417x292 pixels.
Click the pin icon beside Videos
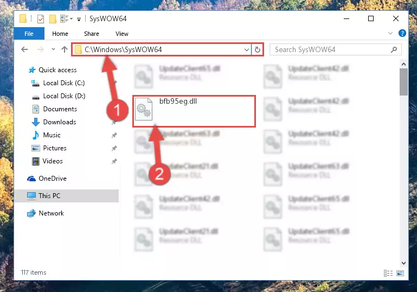click(x=114, y=161)
